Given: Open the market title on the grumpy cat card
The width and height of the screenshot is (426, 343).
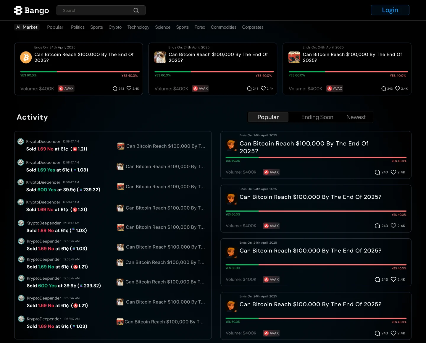Looking at the screenshot, I should click(x=218, y=57).
